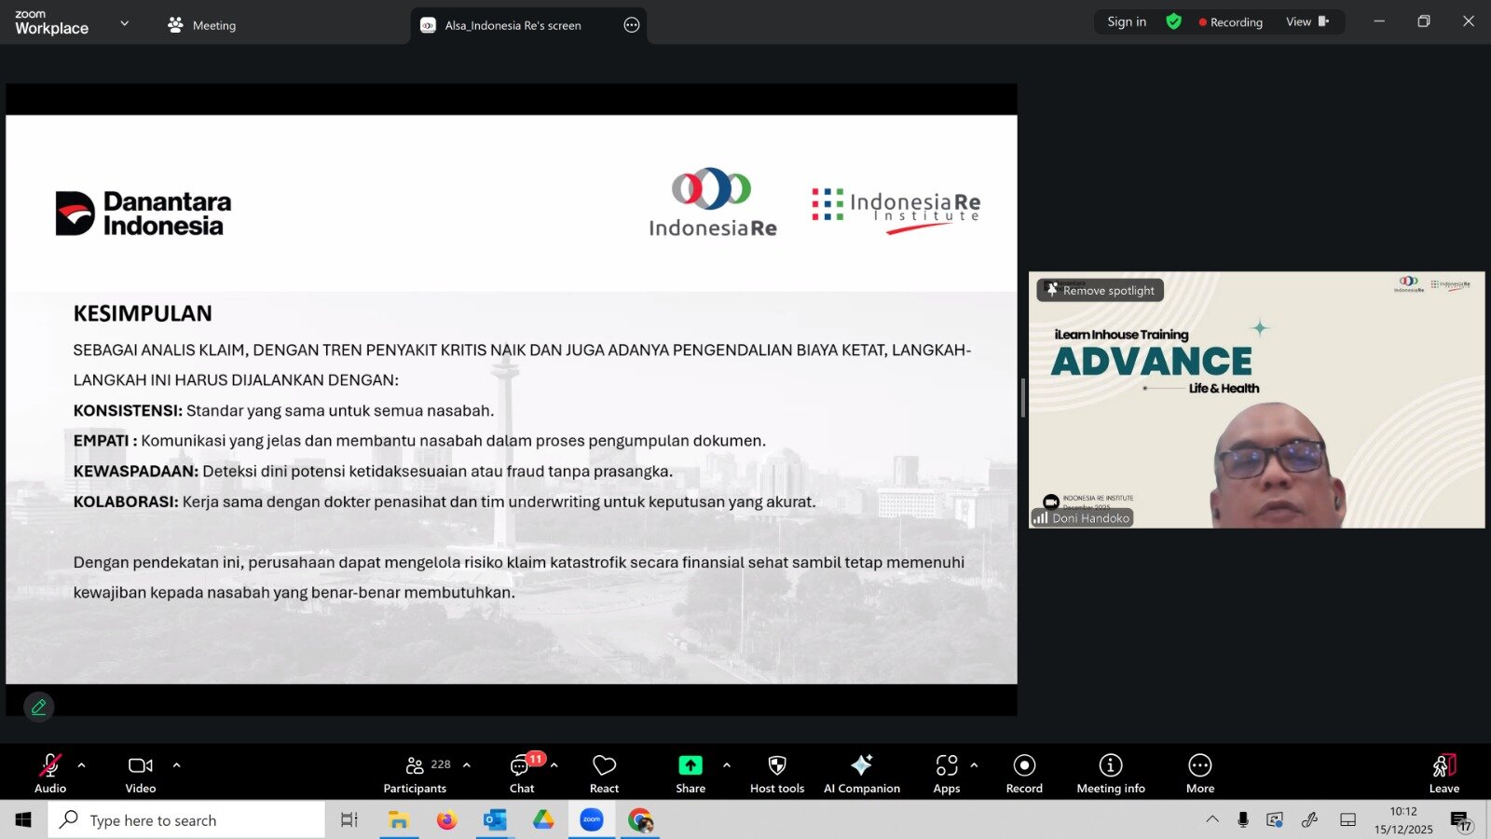1491x839 pixels.
Task: Expand the Video options arrow
Action: [176, 765]
